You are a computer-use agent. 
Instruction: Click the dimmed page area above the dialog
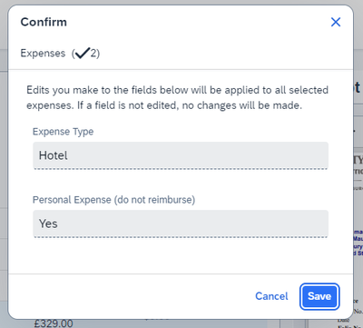[181, 2]
